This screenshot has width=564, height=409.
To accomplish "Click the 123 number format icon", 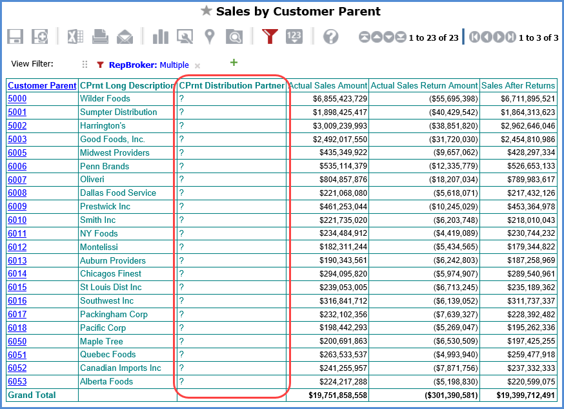I will (294, 37).
